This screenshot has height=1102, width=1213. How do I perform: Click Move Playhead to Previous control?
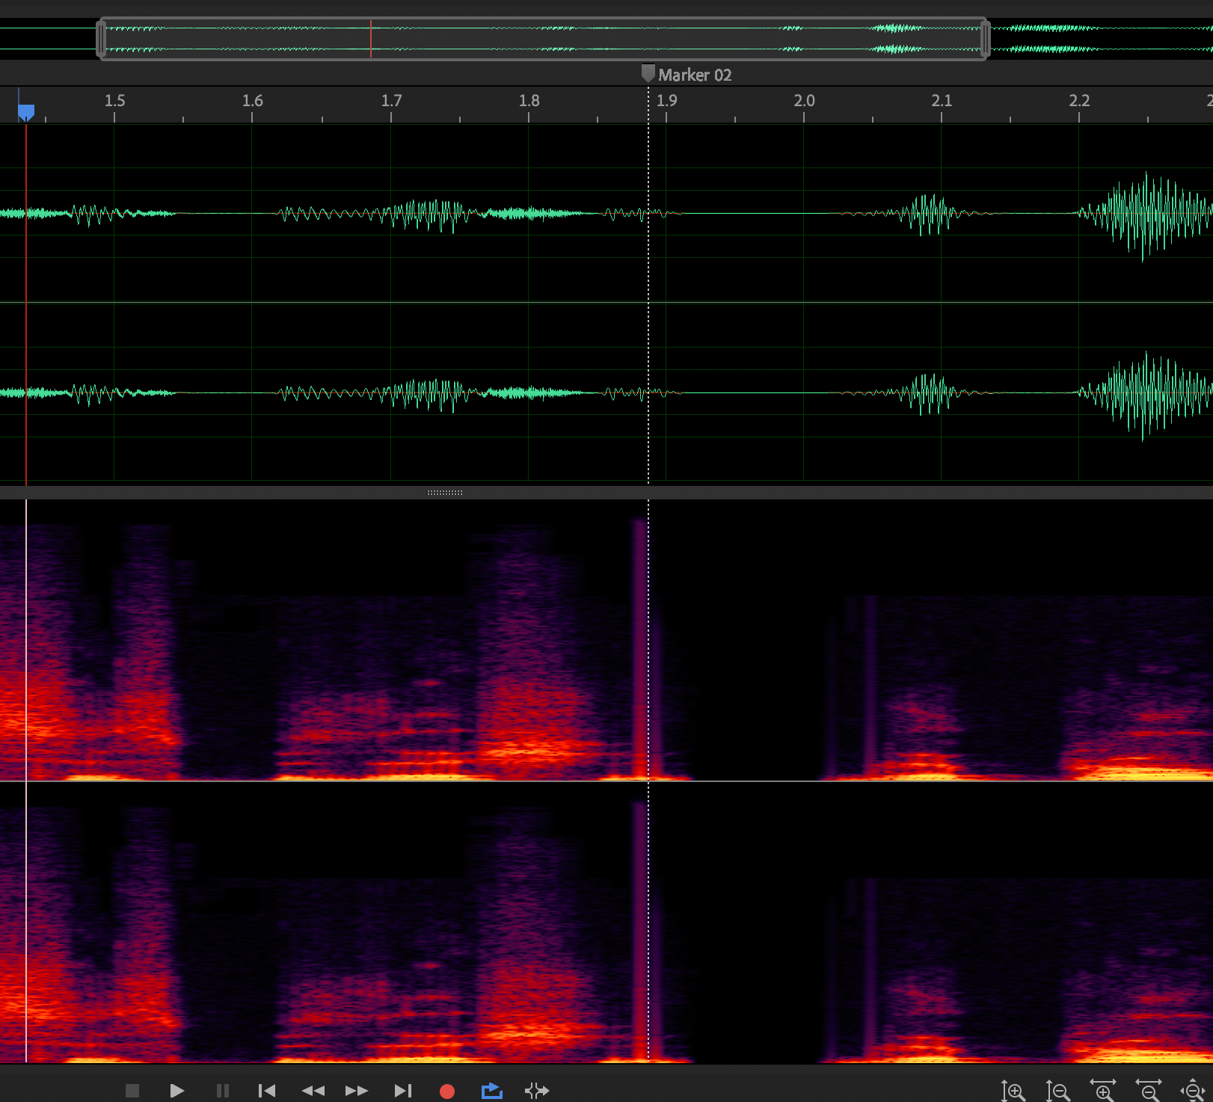tap(266, 1090)
